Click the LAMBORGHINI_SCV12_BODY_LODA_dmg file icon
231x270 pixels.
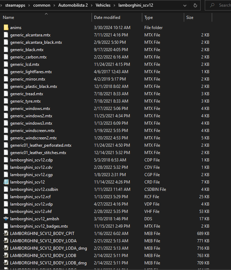pos(6,248)
